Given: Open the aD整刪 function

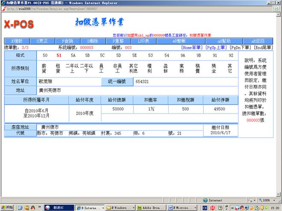Looking at the screenshot, I should (180, 42).
